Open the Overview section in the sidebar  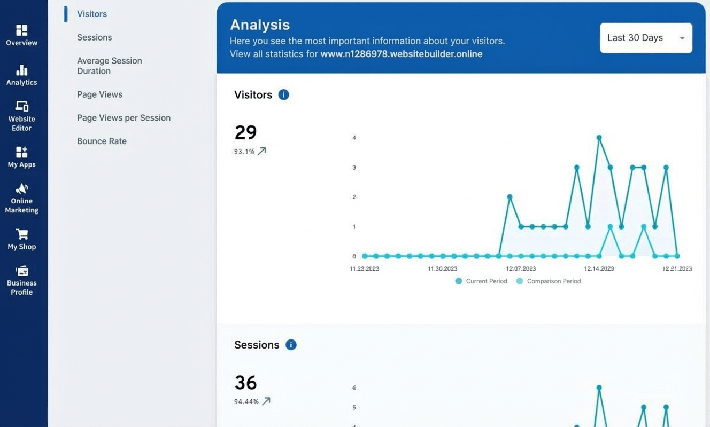pyautogui.click(x=21, y=35)
